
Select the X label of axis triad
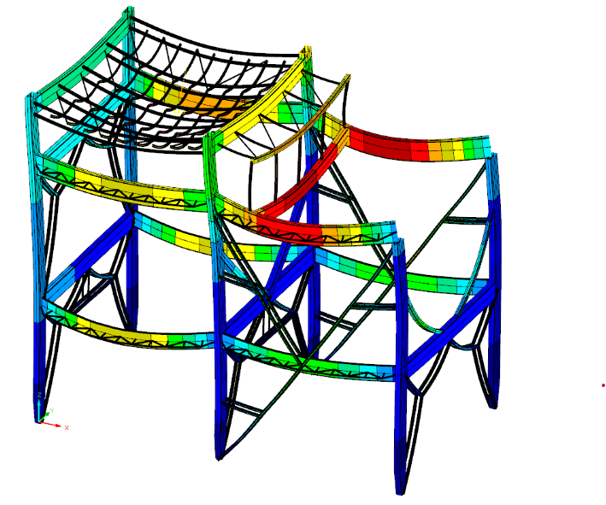pyautogui.click(x=67, y=426)
